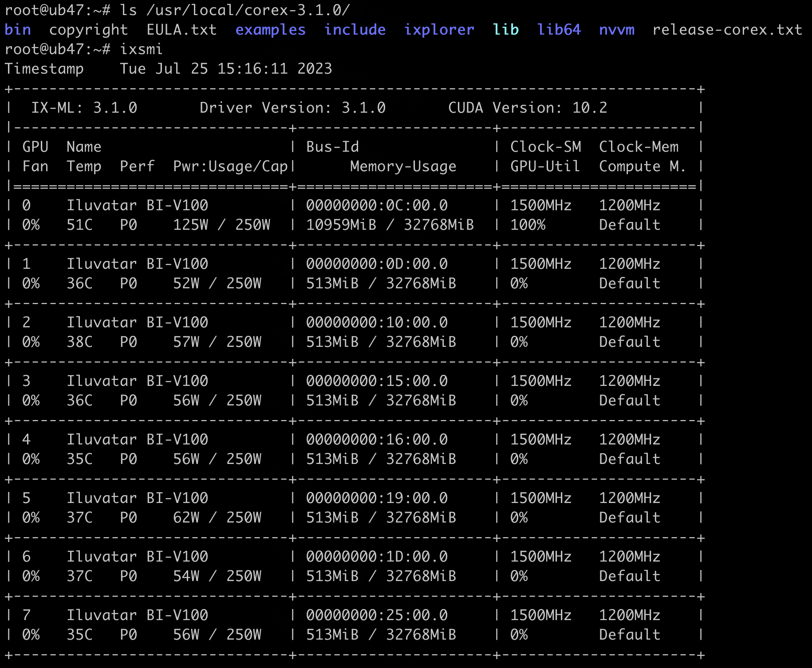This screenshot has width=812, height=668.
Task: Click 'Iluvatar BI-V100' name in GPU 4 row
Action: click(x=137, y=440)
